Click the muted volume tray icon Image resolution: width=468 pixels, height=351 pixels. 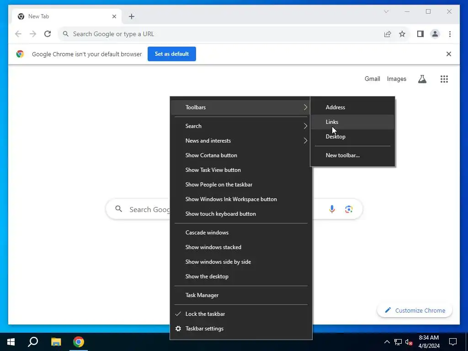pyautogui.click(x=409, y=342)
